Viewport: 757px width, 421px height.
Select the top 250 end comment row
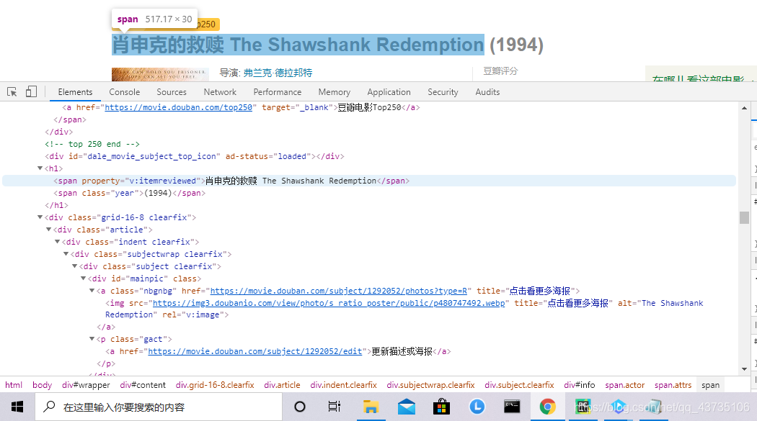92,144
